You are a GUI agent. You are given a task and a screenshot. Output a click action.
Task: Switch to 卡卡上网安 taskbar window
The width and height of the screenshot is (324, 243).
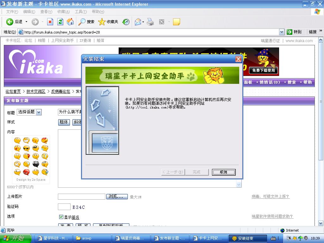click(x=209, y=239)
